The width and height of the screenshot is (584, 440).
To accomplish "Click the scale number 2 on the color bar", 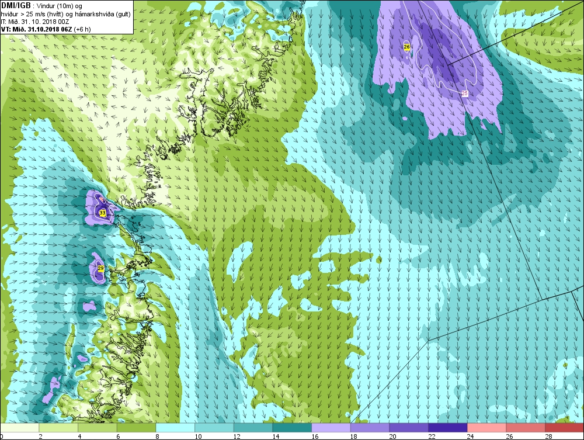I will click(x=41, y=436).
